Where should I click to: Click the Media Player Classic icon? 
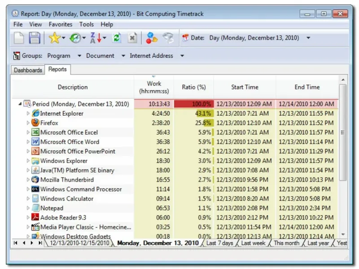point(35,227)
